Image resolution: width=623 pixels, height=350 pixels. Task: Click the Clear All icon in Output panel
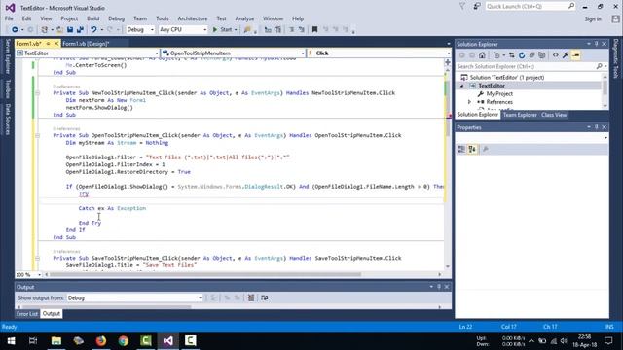(x=251, y=297)
